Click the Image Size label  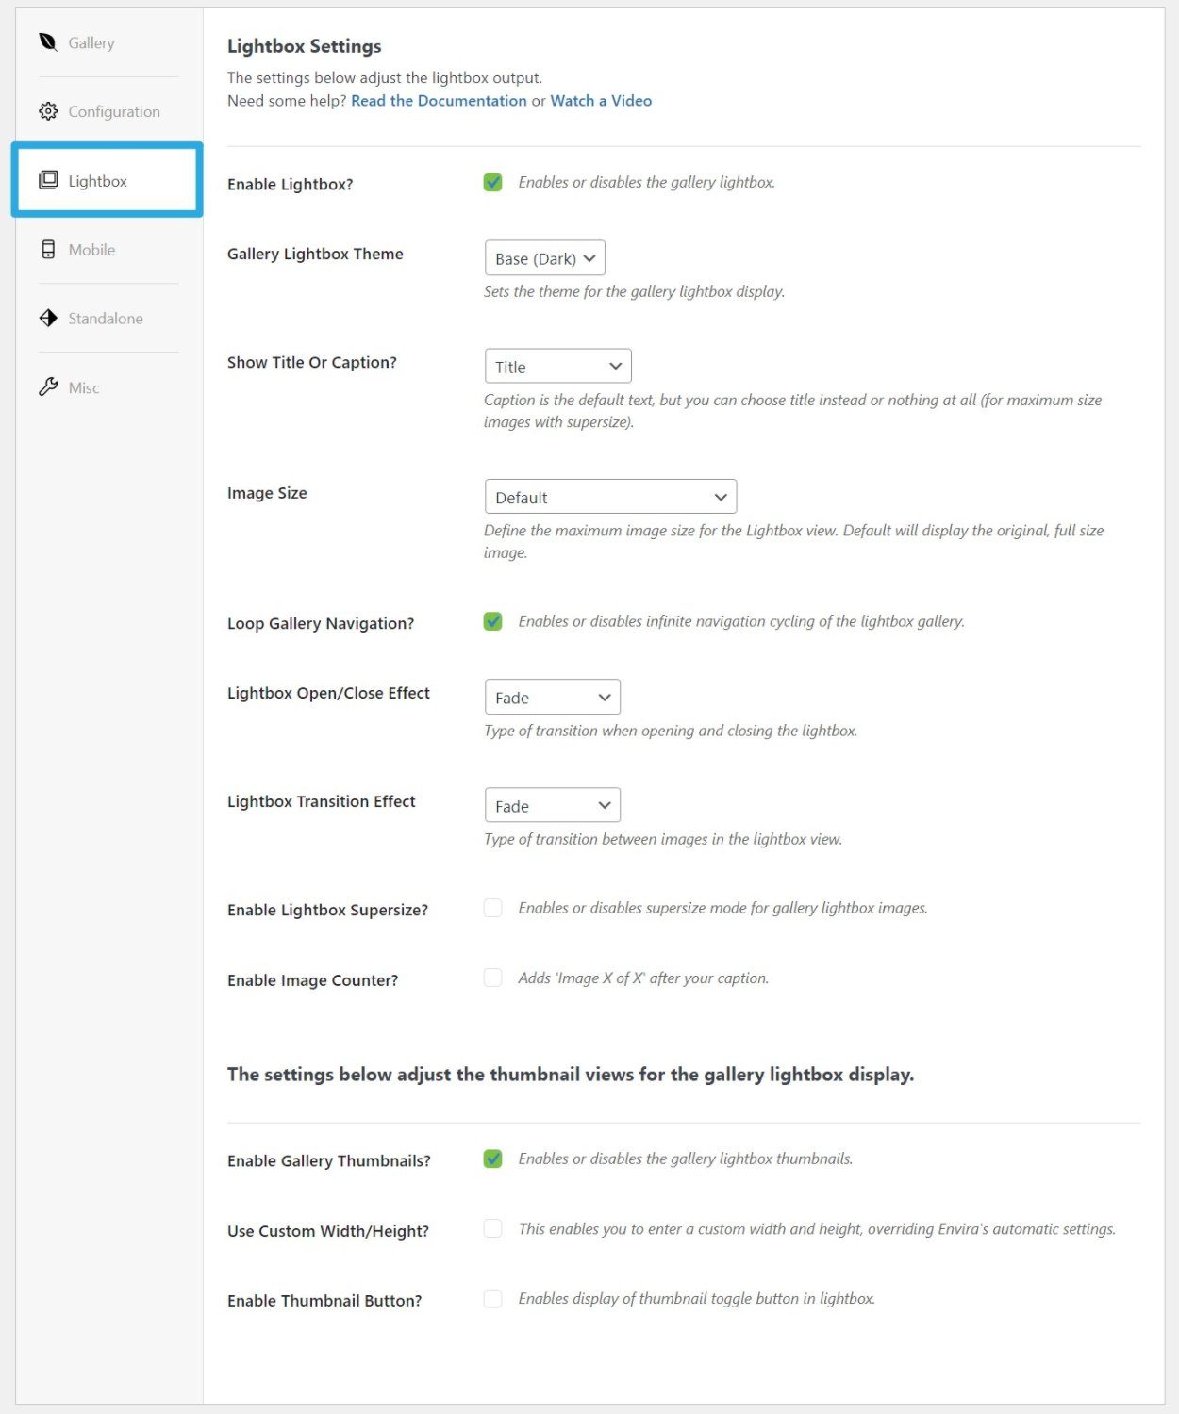267,493
